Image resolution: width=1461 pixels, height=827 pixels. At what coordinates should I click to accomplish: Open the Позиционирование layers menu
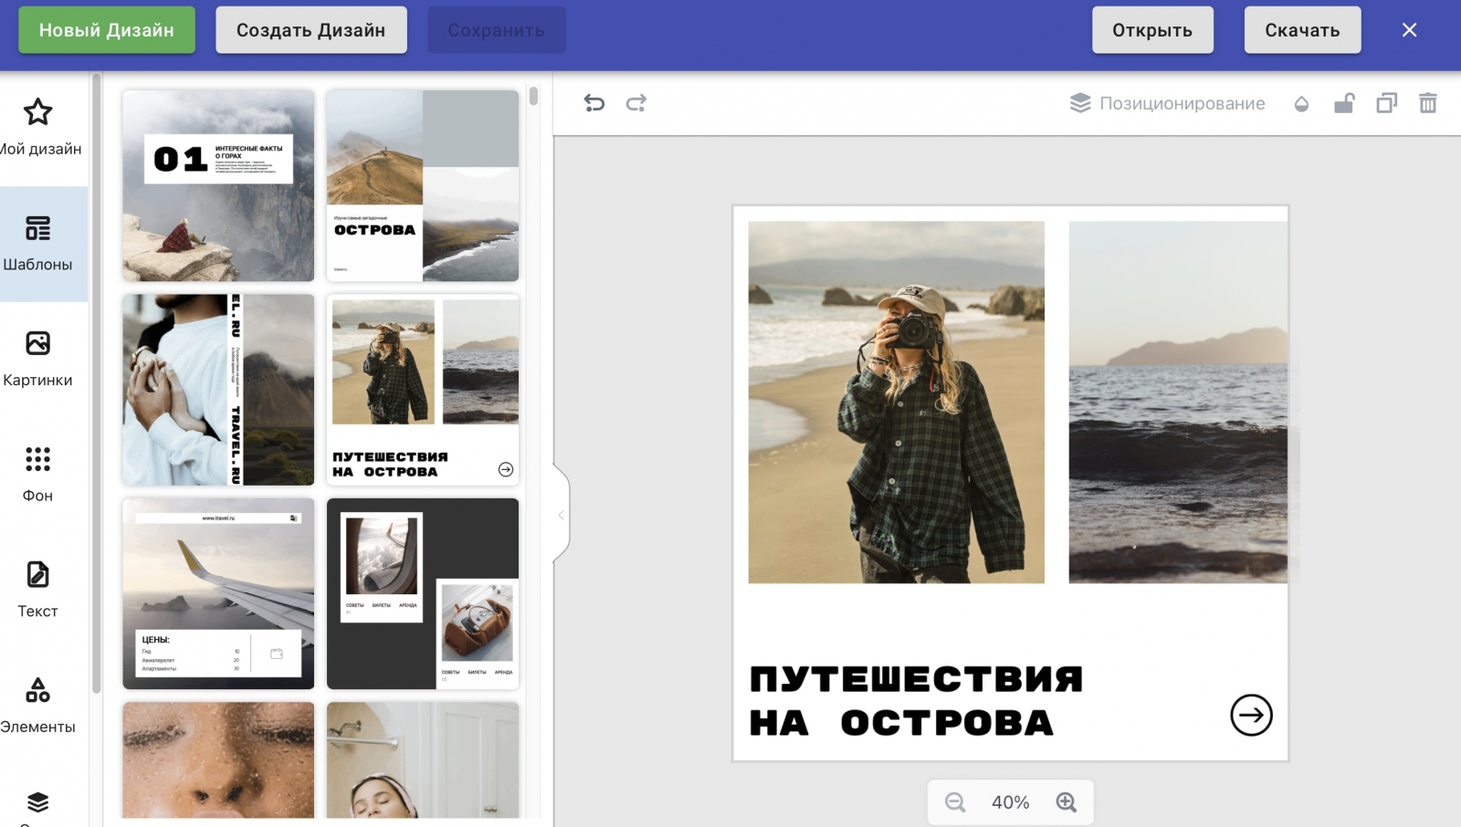[1168, 103]
